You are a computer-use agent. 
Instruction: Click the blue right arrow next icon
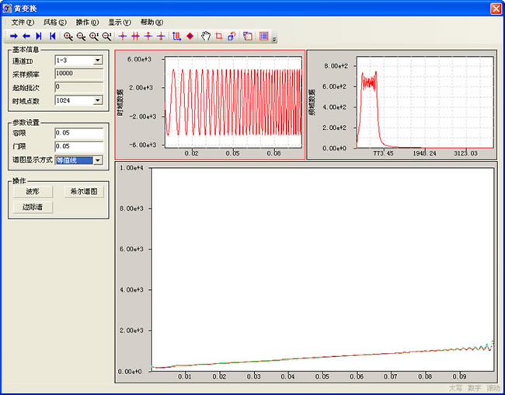coord(13,36)
